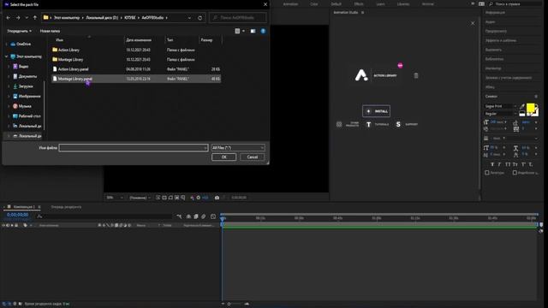The width and height of the screenshot is (548, 308).
Task: Click the trash icon beside Action Library
Action: coord(416,75)
